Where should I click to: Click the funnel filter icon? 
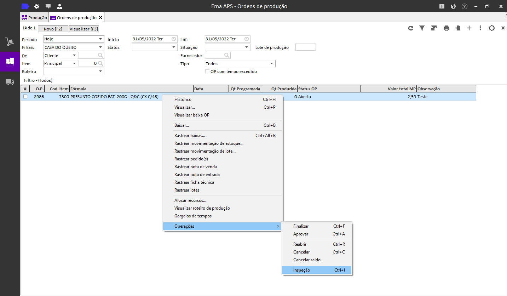pyautogui.click(x=422, y=28)
